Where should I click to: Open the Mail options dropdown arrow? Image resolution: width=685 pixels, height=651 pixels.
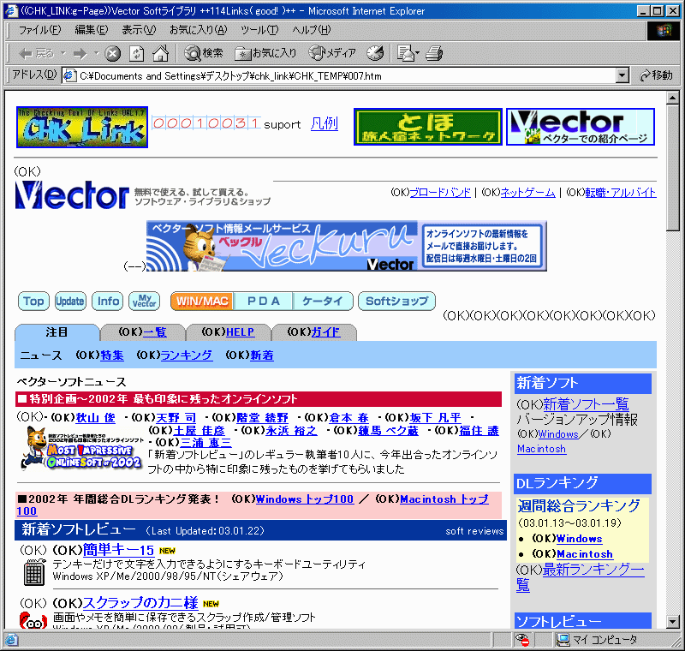[417, 54]
